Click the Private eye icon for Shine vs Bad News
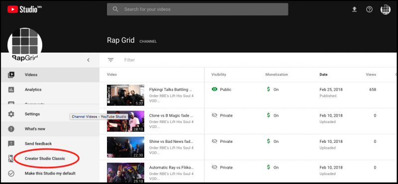Screen dimensions: 398x184 pyautogui.click(x=214, y=141)
